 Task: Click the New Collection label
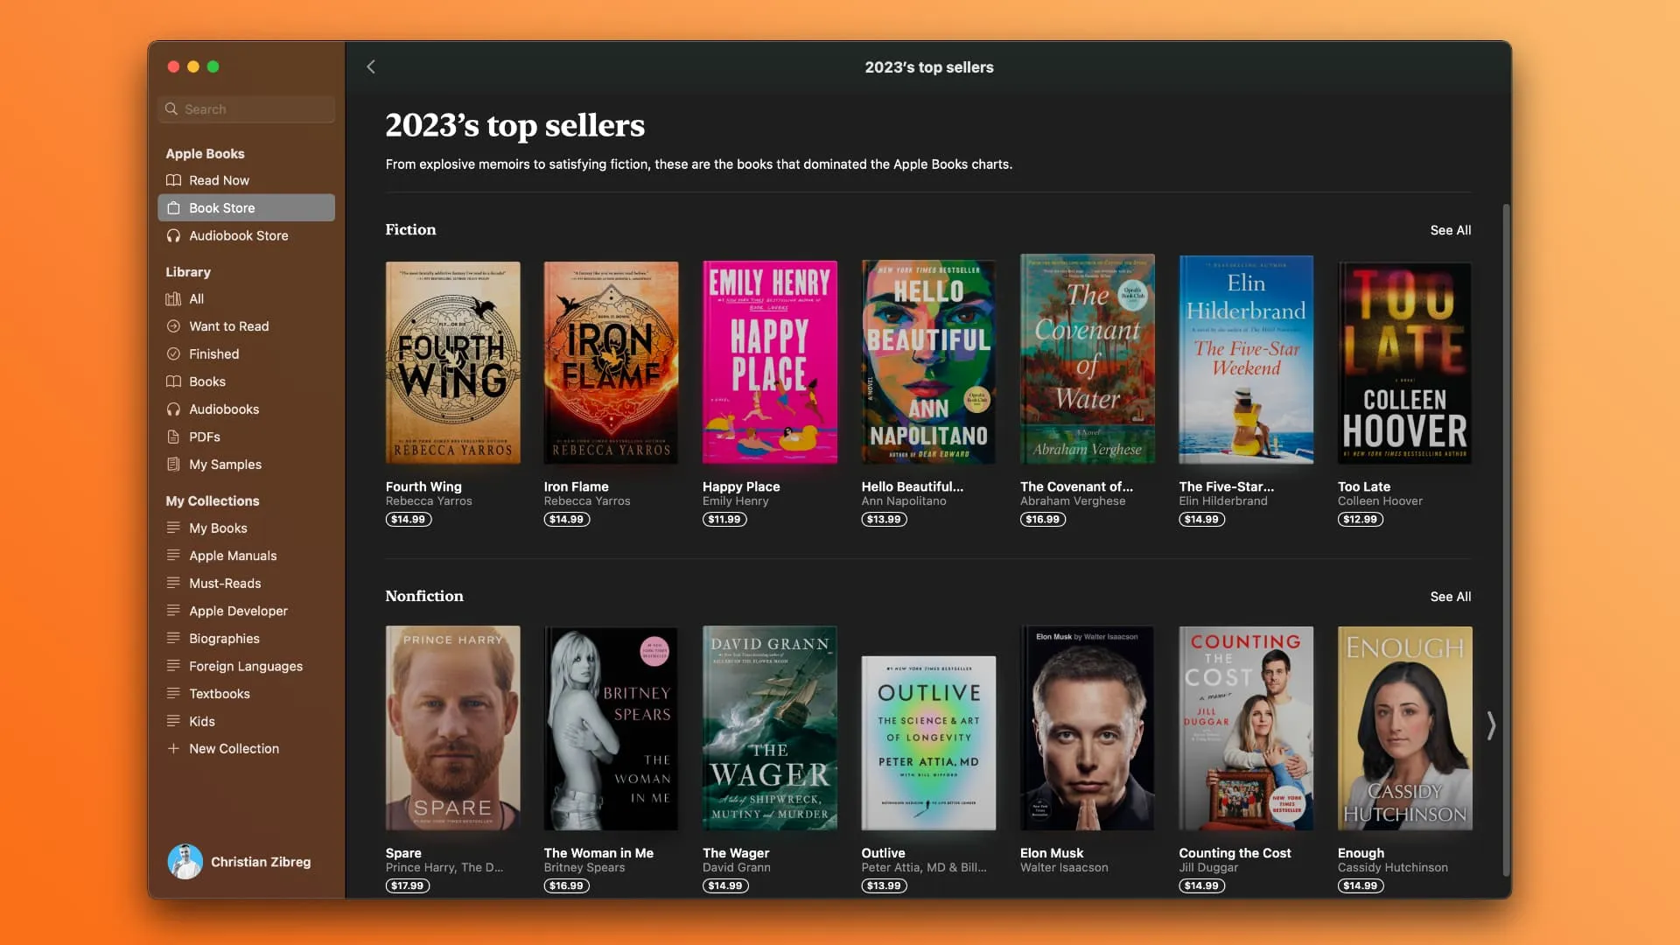(234, 749)
